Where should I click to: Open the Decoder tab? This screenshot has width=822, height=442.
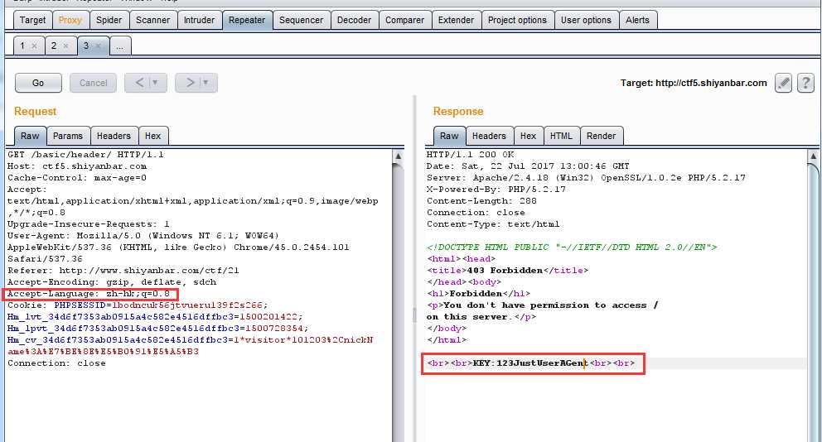click(x=354, y=20)
